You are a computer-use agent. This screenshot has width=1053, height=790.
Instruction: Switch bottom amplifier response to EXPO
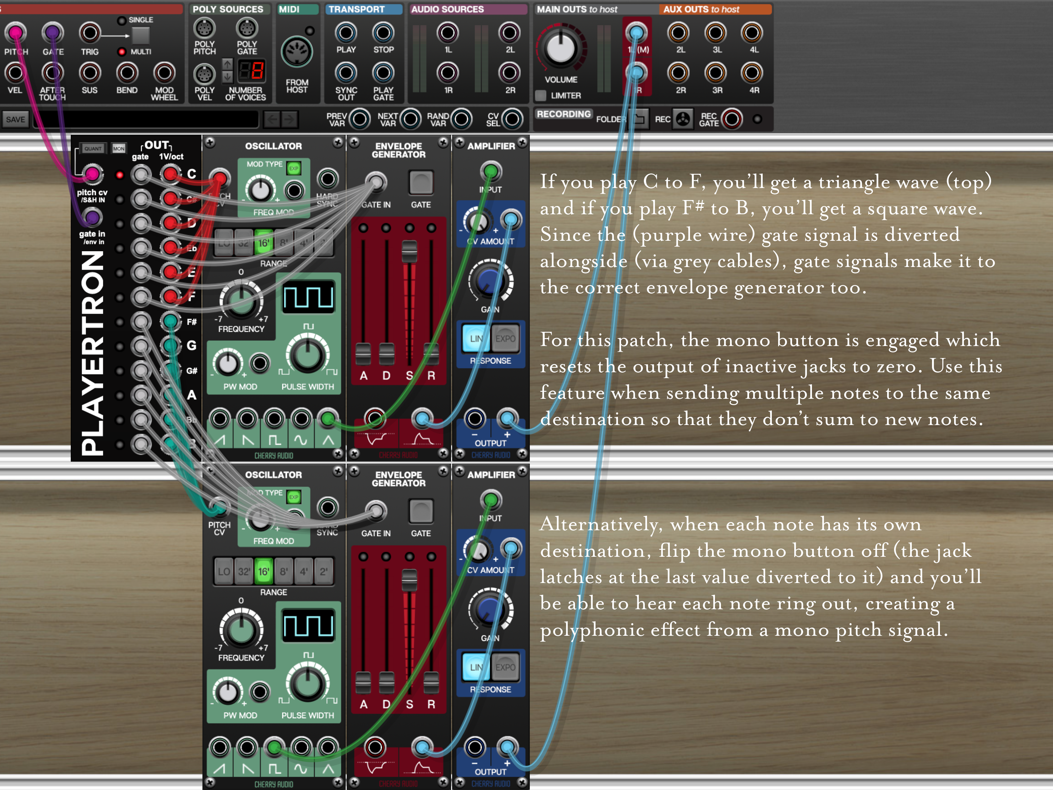[505, 667]
